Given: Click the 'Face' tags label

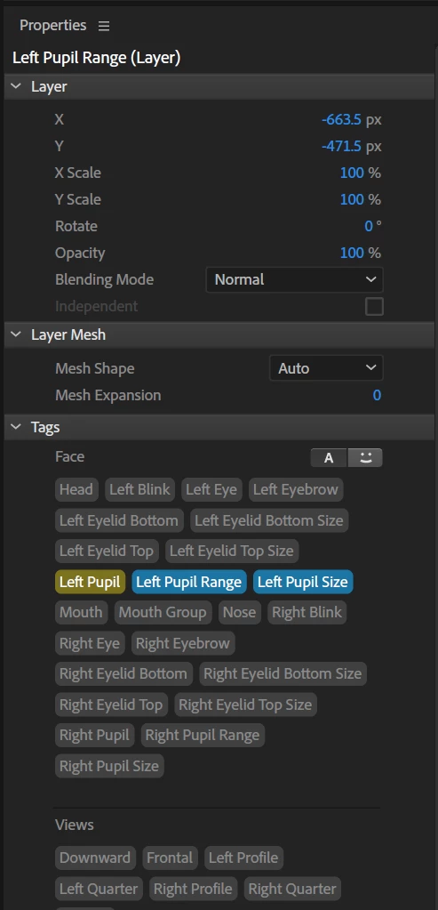Looking at the screenshot, I should (x=70, y=457).
